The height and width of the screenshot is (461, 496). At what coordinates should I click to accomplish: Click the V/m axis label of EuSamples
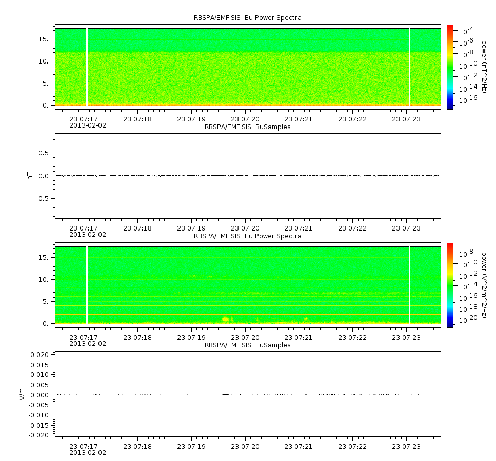tap(22, 394)
